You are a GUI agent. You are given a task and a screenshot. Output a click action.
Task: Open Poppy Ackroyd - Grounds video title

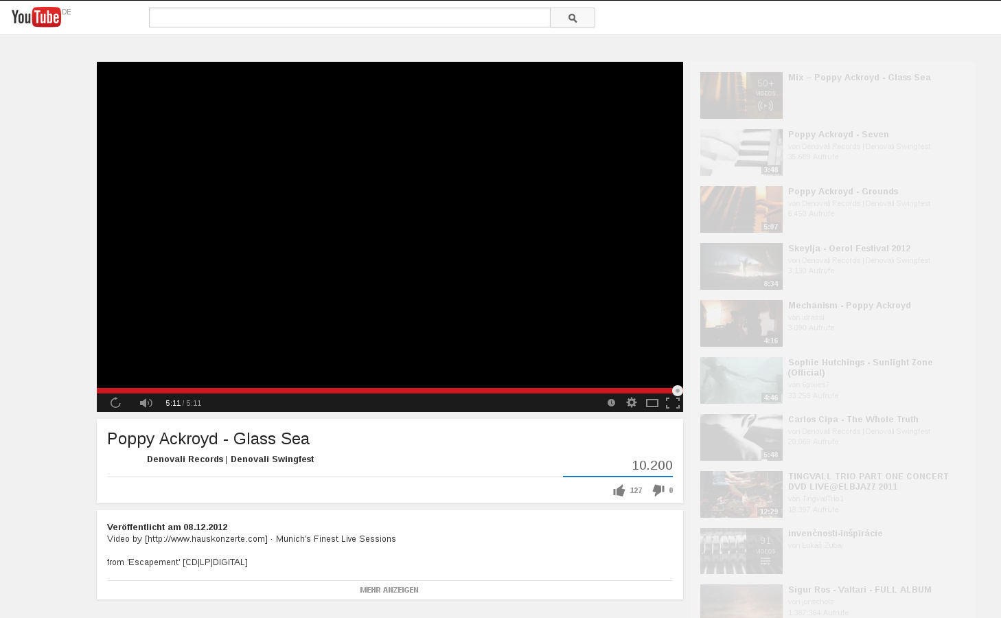843,192
